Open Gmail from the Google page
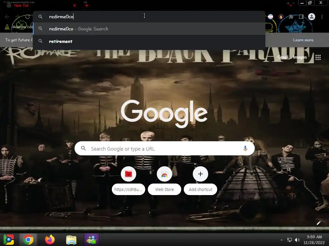Image resolution: width=329 pixels, height=246 pixels. pyautogui.click(x=283, y=57)
